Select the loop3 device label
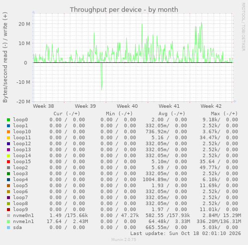248x245 pixels. pyautogui.click(x=20, y=174)
